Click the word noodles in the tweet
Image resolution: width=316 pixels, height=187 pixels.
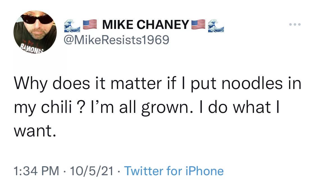tap(252, 83)
